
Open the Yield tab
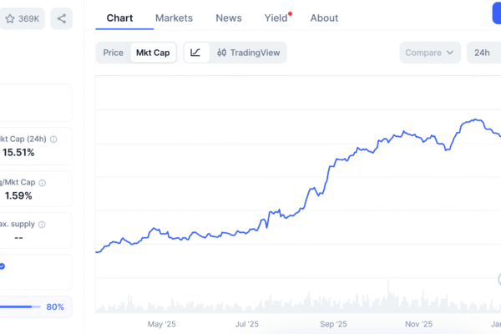[276, 18]
